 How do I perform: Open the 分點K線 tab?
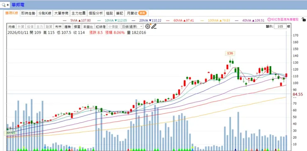point(45,13)
